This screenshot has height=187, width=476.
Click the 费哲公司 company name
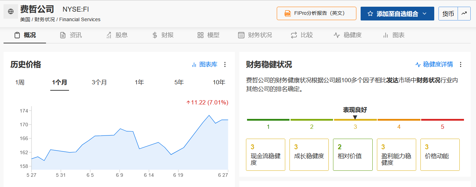(37, 9)
